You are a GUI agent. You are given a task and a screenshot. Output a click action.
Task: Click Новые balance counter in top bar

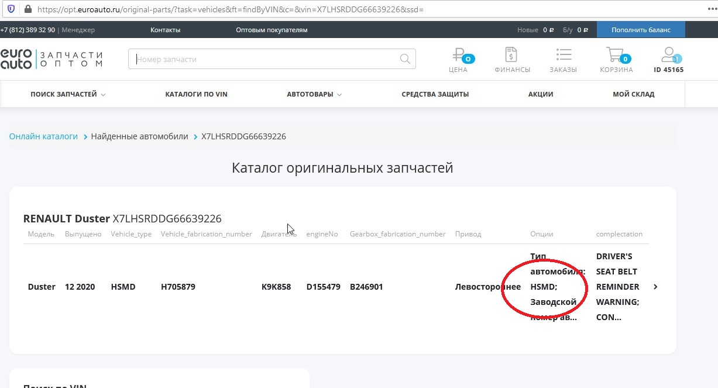[535, 30]
